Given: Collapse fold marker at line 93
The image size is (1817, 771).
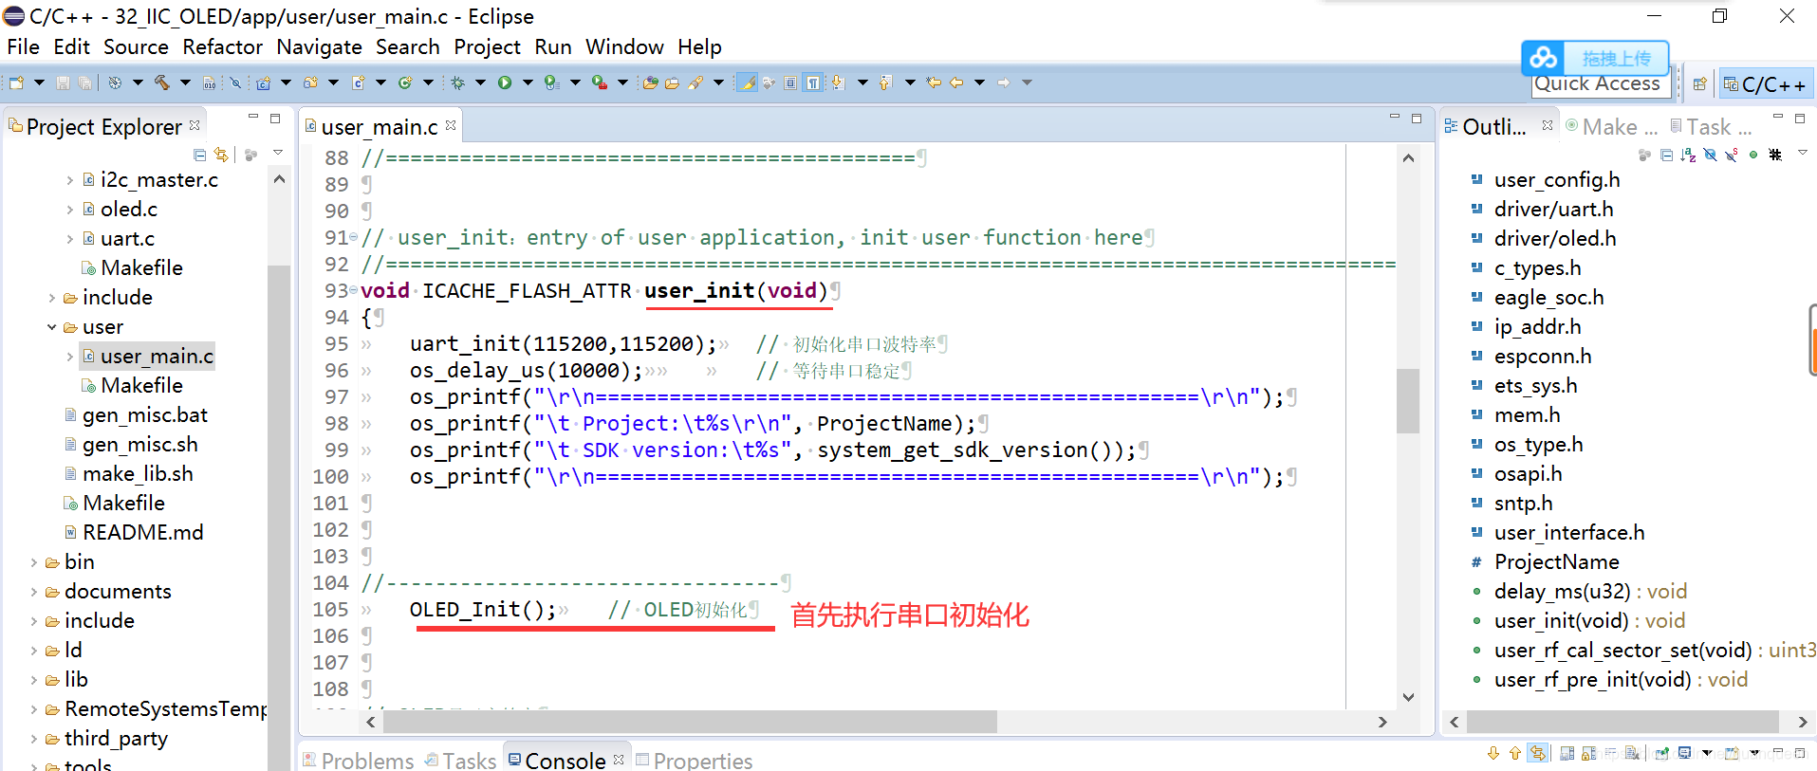Looking at the screenshot, I should pos(353,289).
